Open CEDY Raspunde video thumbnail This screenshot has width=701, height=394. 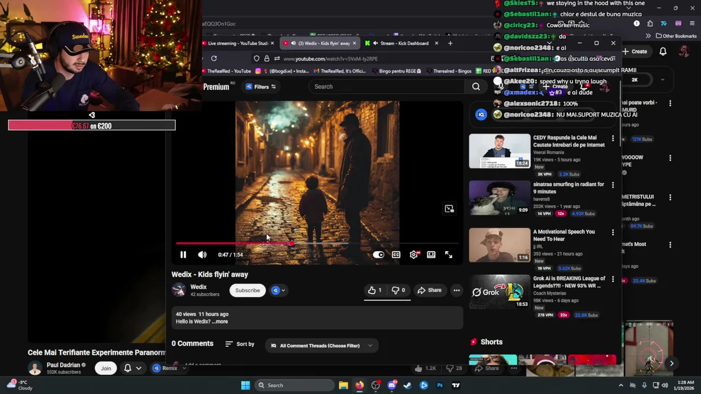click(499, 151)
